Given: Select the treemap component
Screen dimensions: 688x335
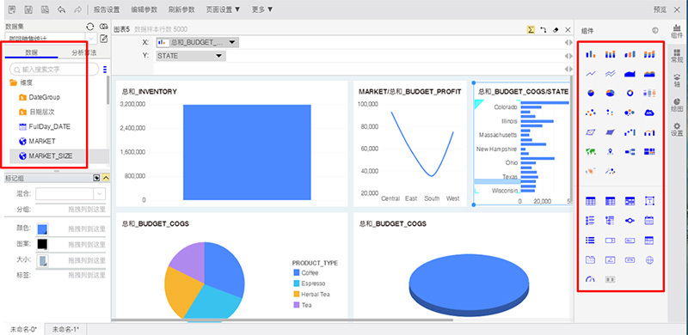Looking at the screenshot, I should pyautogui.click(x=649, y=152).
